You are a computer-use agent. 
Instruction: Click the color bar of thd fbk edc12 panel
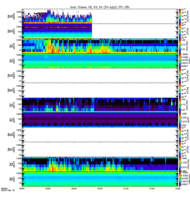click(x=180, y=105)
